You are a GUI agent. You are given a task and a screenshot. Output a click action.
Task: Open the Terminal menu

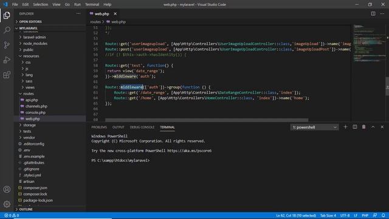[92, 4]
